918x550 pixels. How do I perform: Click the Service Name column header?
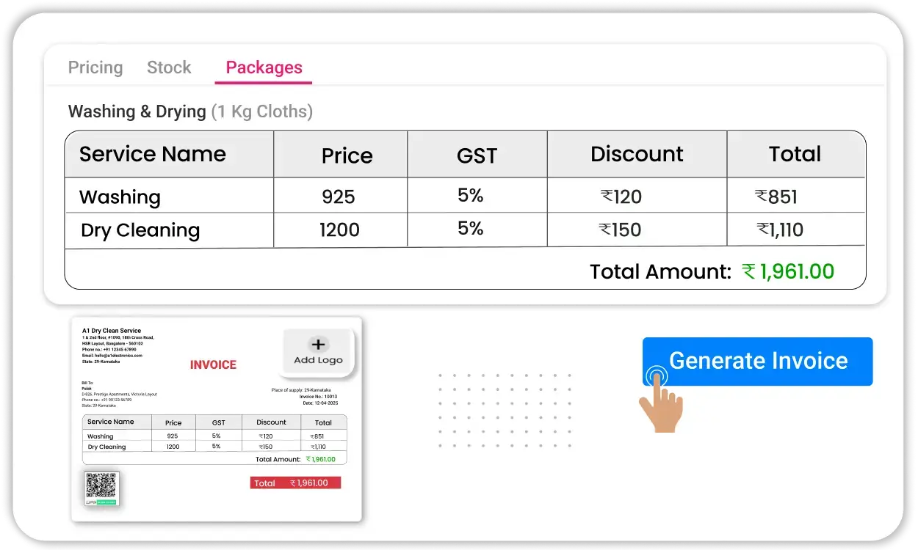pos(152,154)
